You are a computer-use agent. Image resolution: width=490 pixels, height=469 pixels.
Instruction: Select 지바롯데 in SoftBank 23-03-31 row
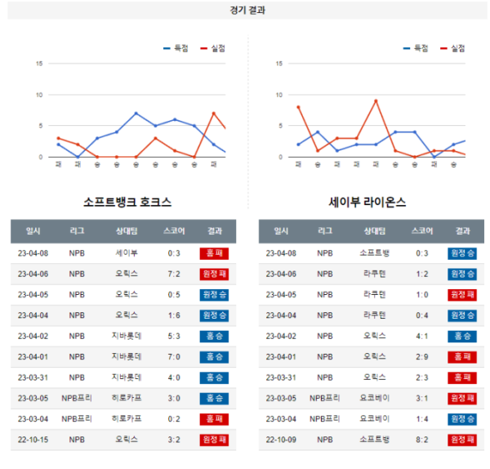tap(127, 377)
